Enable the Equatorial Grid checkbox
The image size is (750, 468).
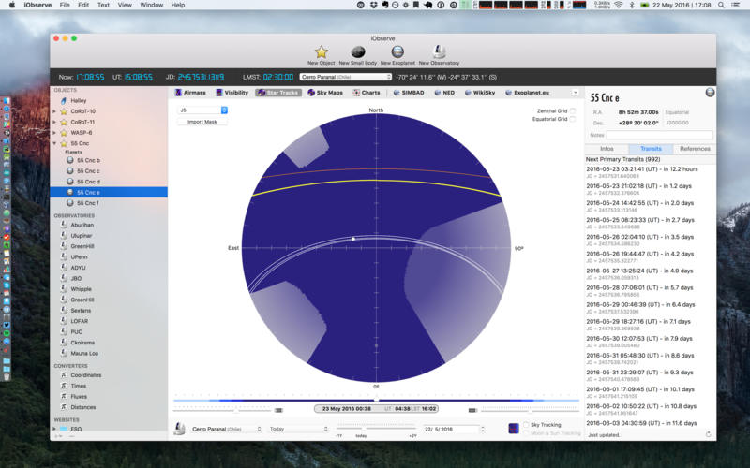click(573, 119)
